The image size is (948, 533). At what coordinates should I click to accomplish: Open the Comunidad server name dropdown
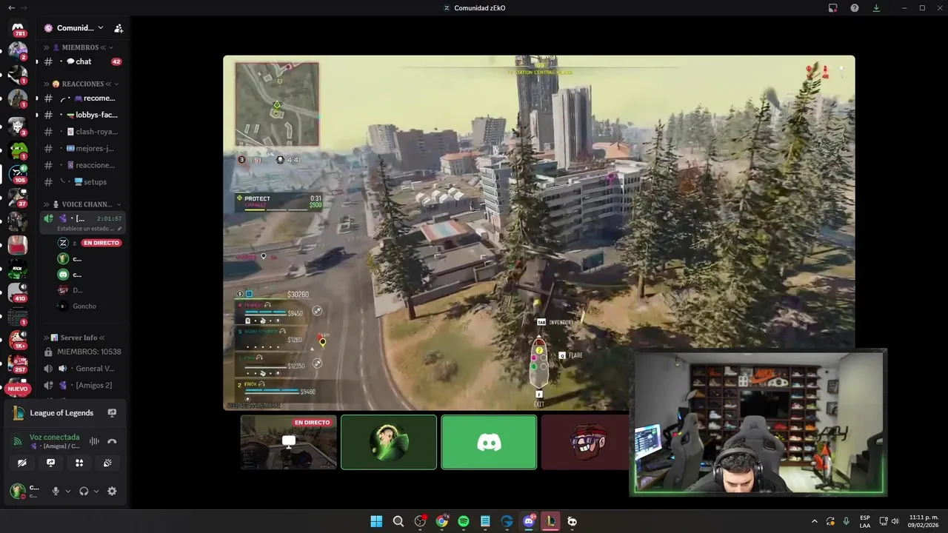pyautogui.click(x=74, y=28)
